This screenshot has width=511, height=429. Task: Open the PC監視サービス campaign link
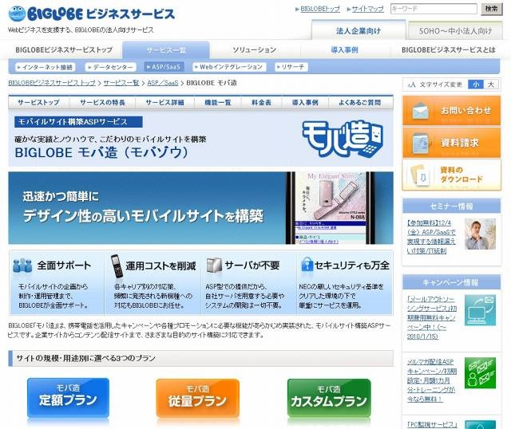[432, 424]
